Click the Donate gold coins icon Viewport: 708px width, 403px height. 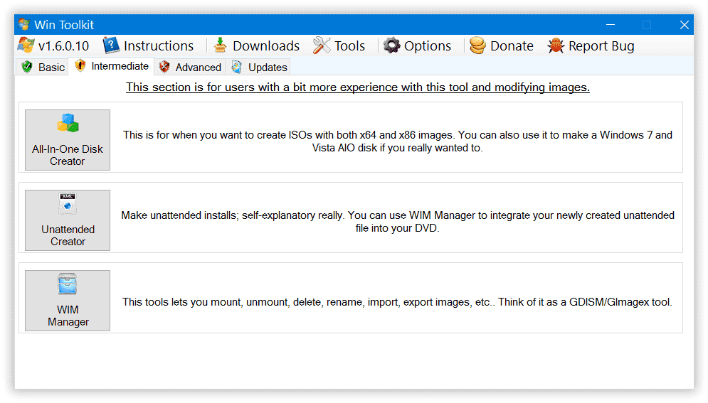click(x=478, y=45)
